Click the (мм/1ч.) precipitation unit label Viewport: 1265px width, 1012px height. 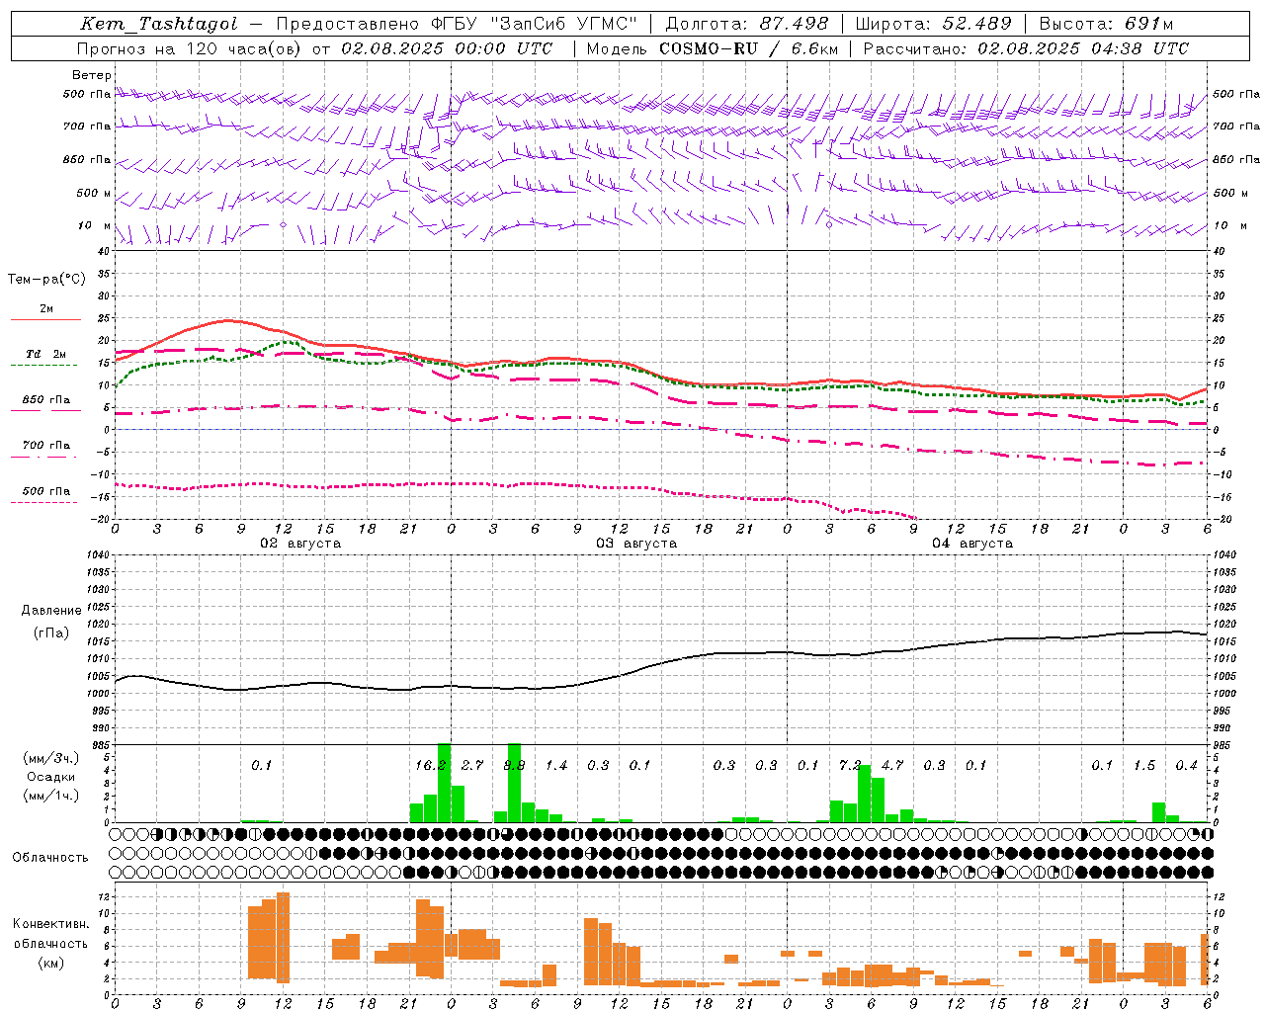coord(51,796)
